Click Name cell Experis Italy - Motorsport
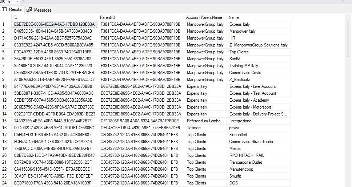Screen dimensions: 352x187 pos(259,107)
